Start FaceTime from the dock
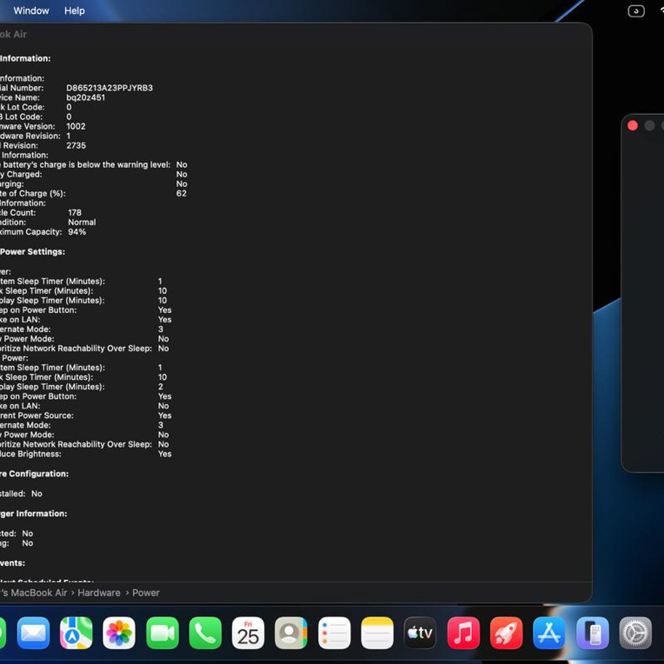 [162, 633]
